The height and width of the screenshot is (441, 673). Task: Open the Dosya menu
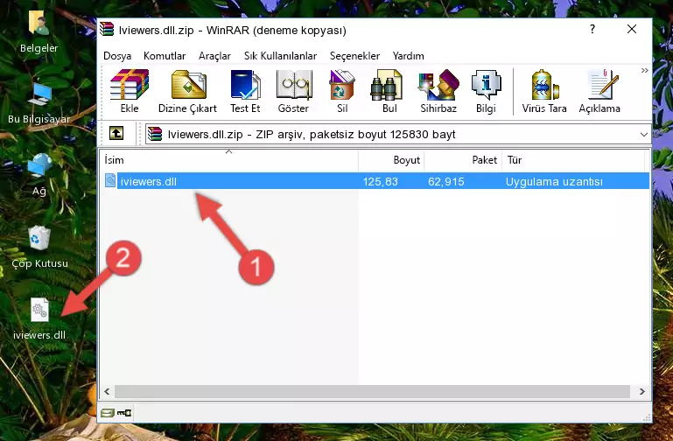pyautogui.click(x=117, y=56)
